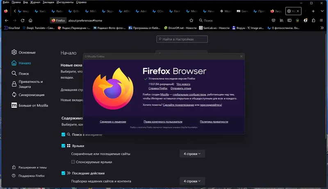Viewport: 328px width, 189px height.
Task: Click the Firefox identity badge in the address bar
Action: [58, 20]
